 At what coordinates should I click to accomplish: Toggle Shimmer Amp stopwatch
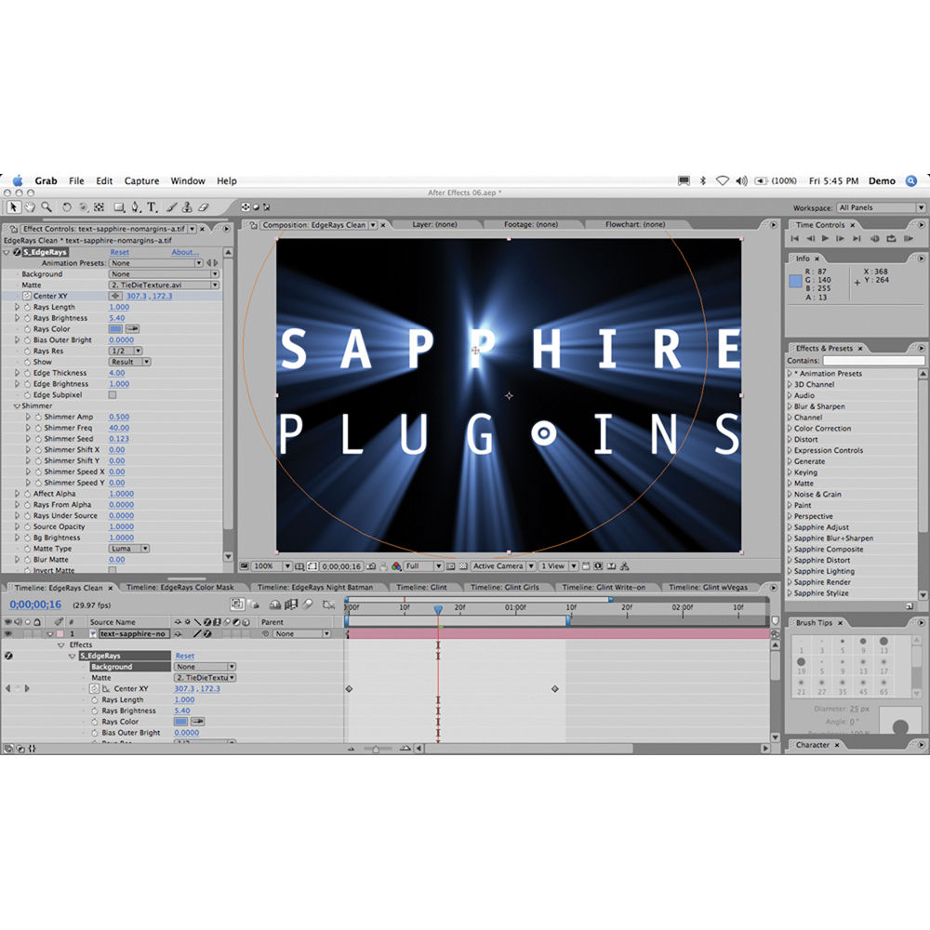click(38, 417)
